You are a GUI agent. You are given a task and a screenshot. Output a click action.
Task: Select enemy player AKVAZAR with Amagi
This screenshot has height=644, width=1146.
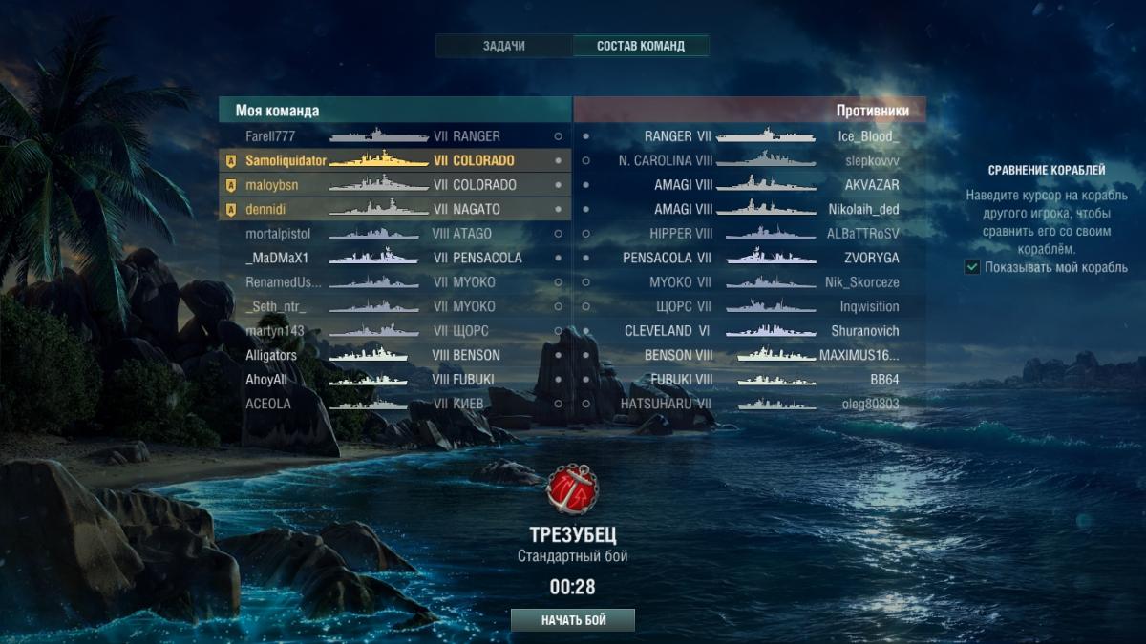(750, 185)
